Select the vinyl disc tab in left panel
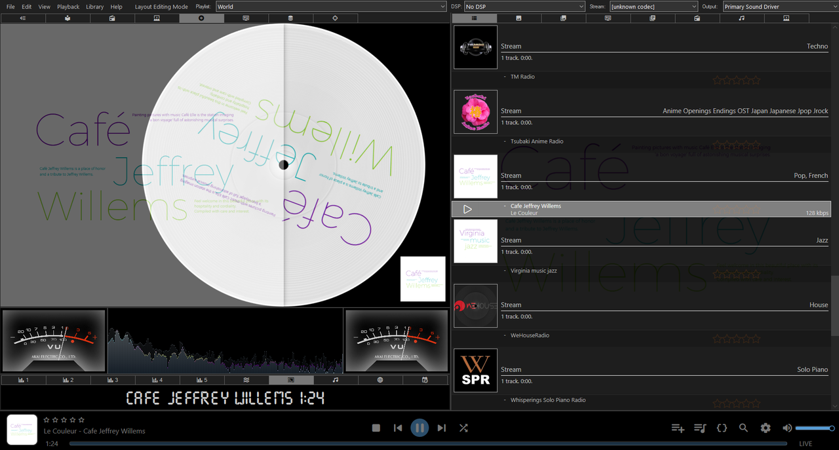The width and height of the screenshot is (839, 450). (201, 18)
